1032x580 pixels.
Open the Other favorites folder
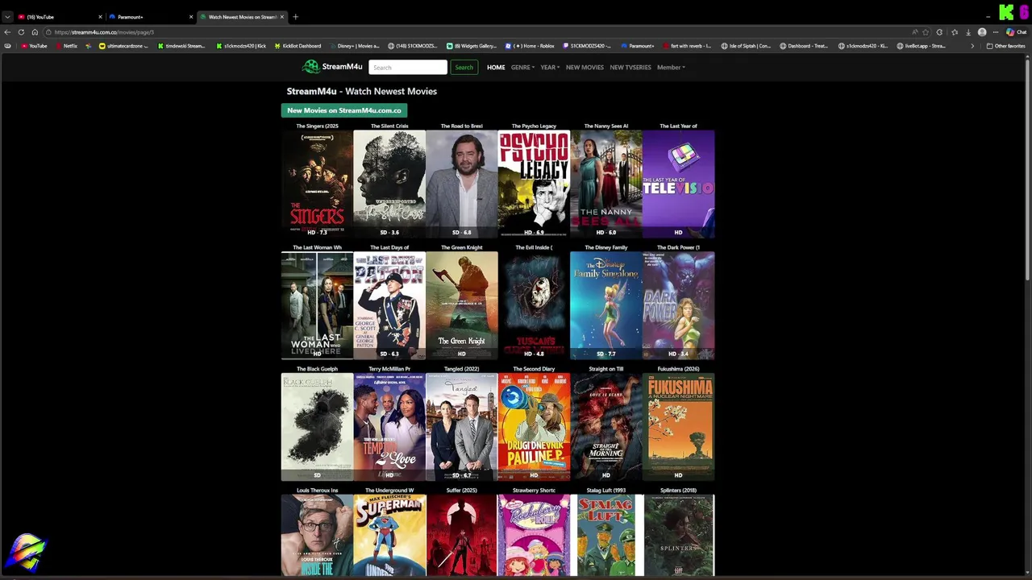(x=1005, y=46)
